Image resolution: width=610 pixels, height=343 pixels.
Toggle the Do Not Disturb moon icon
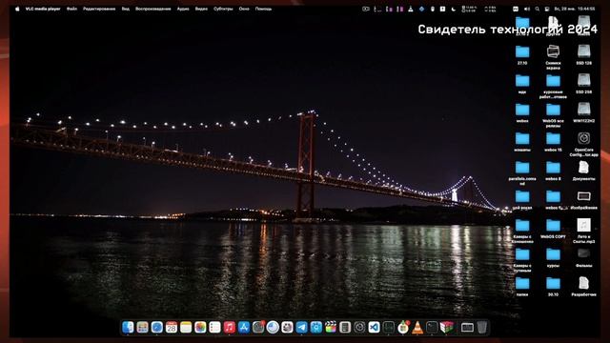coord(454,9)
